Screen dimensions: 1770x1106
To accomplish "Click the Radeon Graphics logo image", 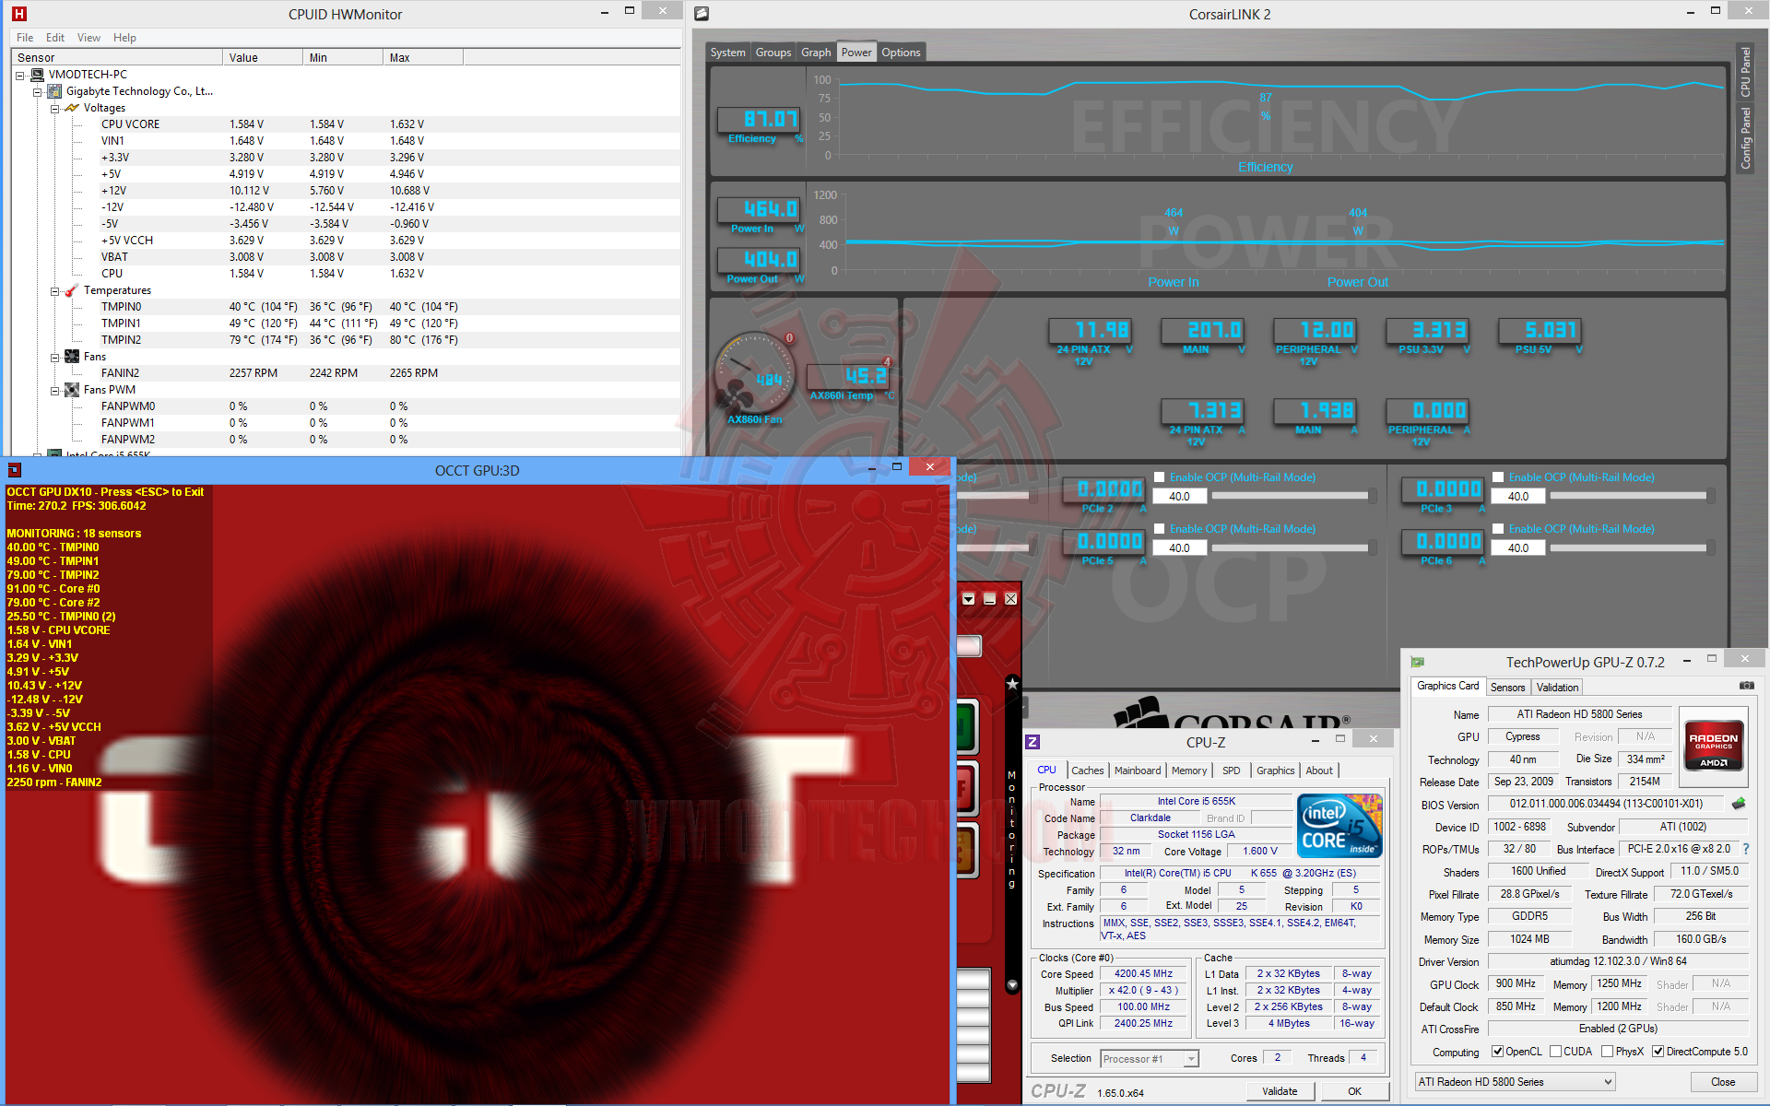I will pos(1713,738).
